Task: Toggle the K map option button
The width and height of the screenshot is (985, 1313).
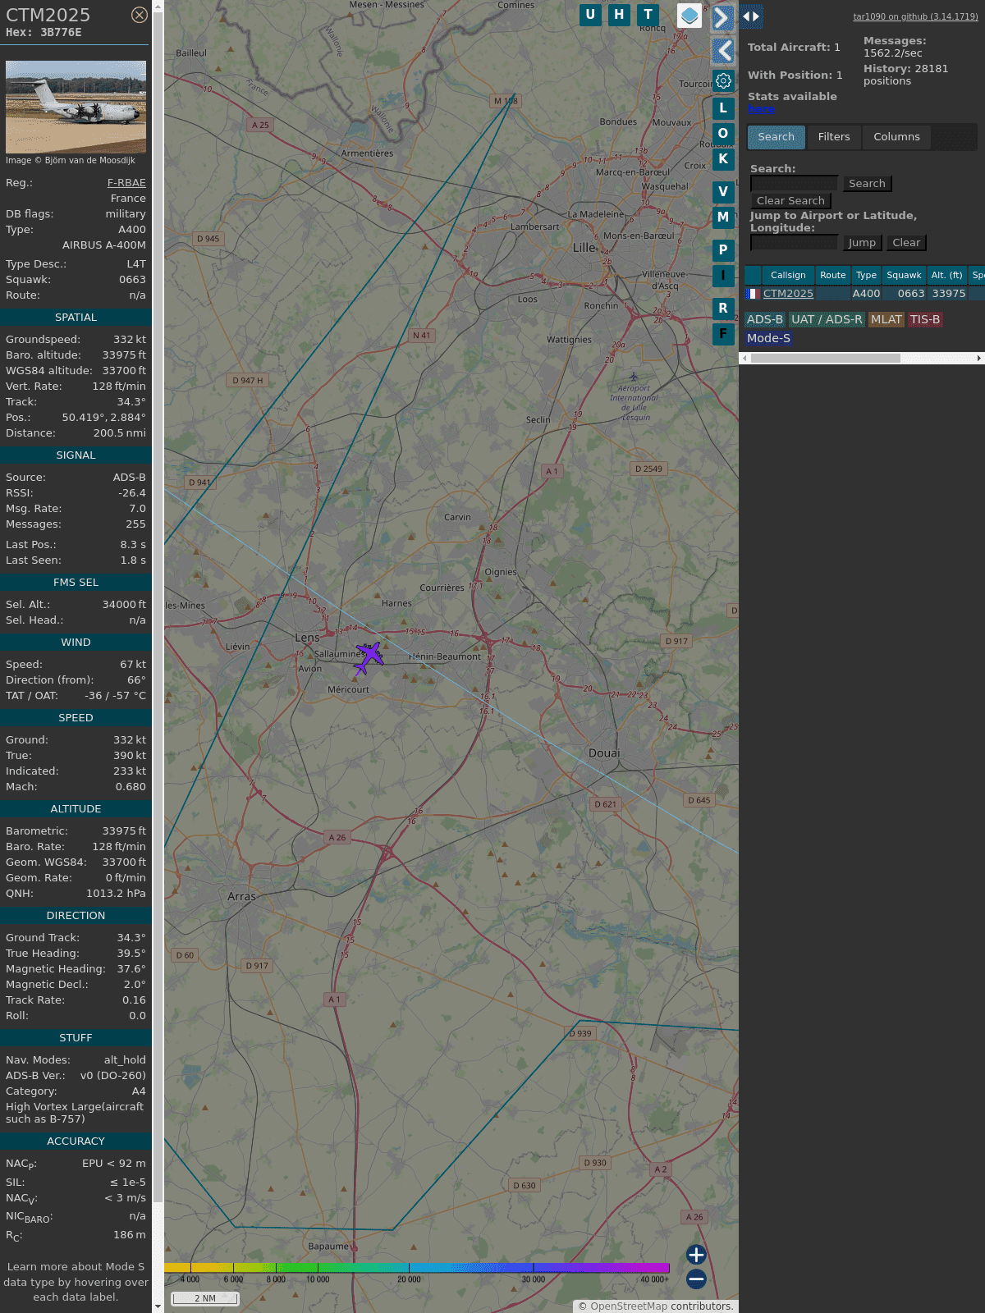Action: point(723,159)
